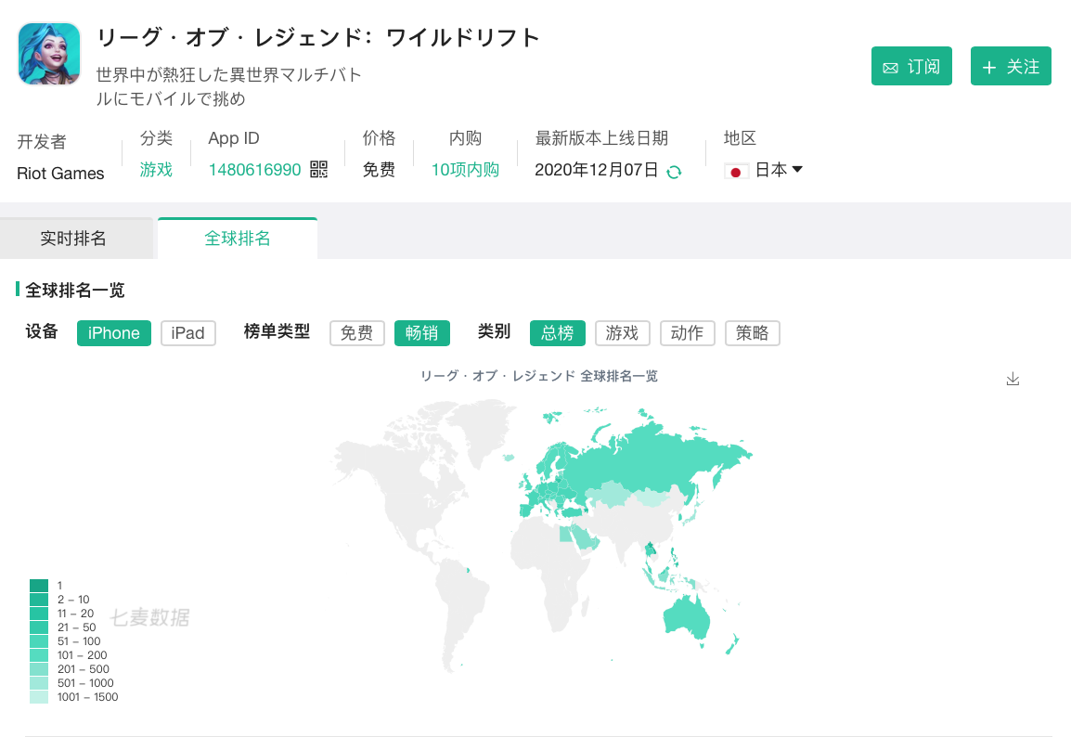Click the plus icon on the 关注 button
1071x737 pixels.
coord(991,66)
